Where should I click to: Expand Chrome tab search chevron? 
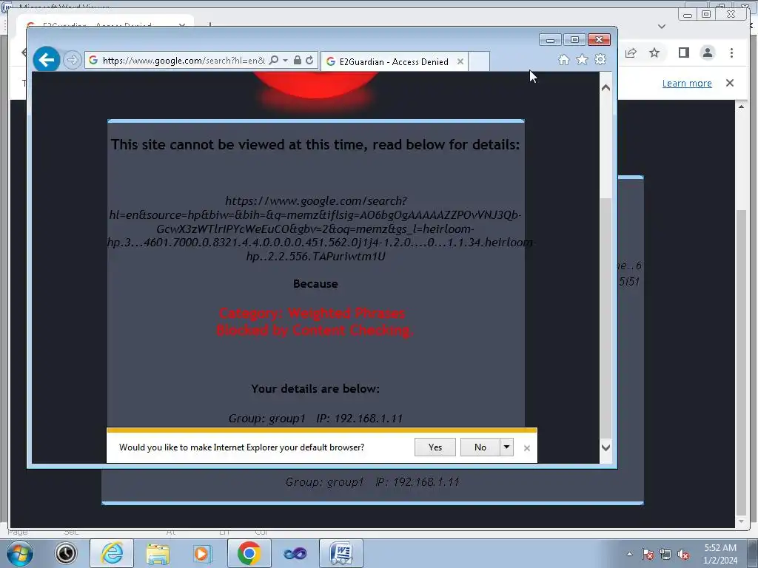pos(662,27)
